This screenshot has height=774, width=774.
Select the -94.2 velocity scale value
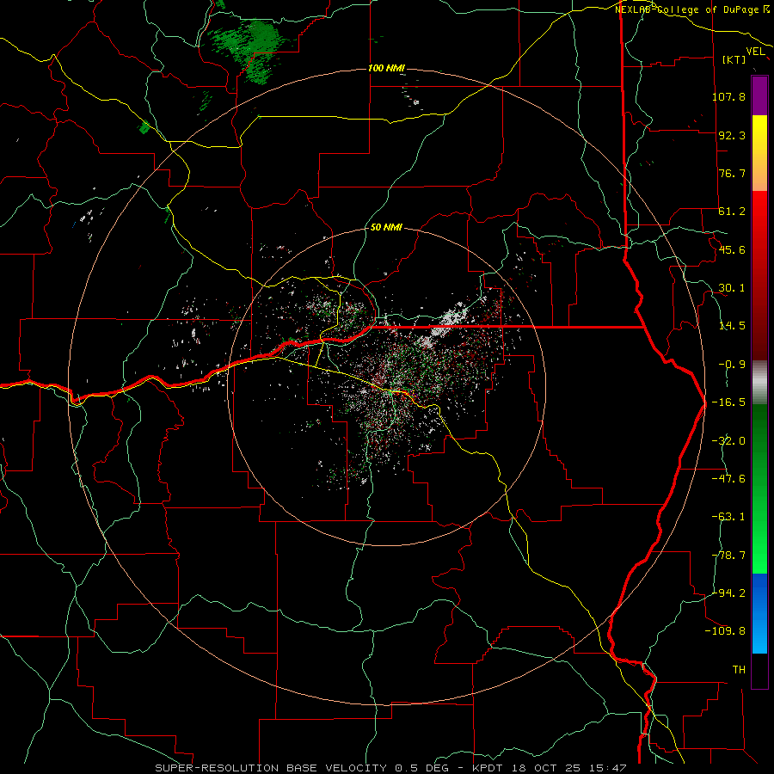pos(728,593)
